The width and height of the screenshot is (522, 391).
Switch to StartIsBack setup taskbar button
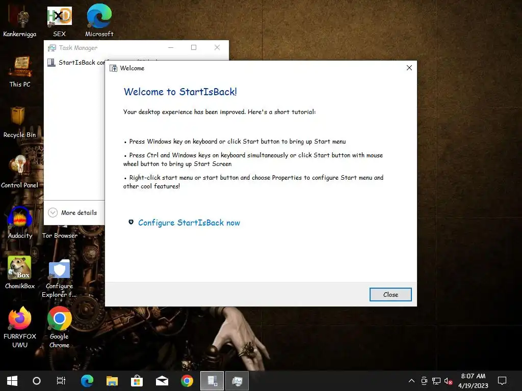(212, 381)
